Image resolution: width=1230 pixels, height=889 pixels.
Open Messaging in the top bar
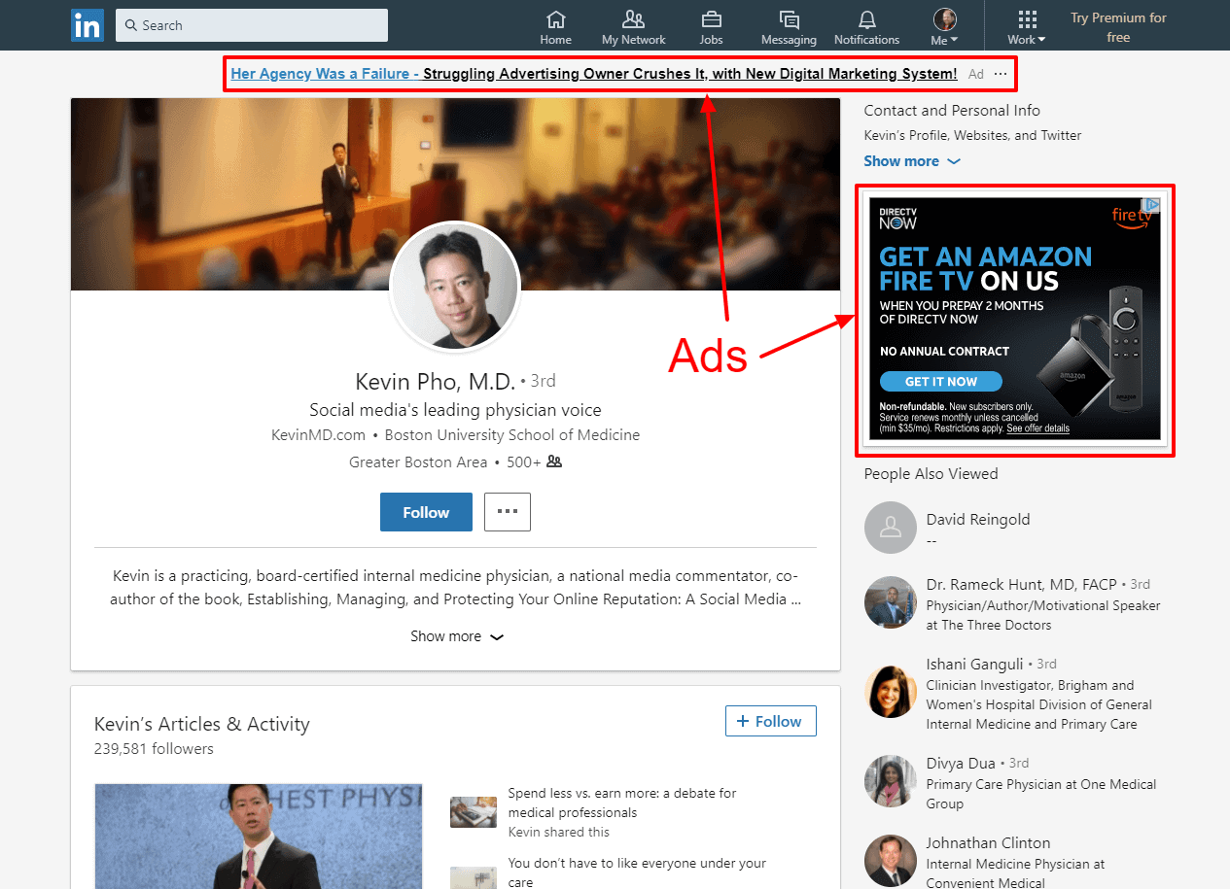pyautogui.click(x=789, y=27)
